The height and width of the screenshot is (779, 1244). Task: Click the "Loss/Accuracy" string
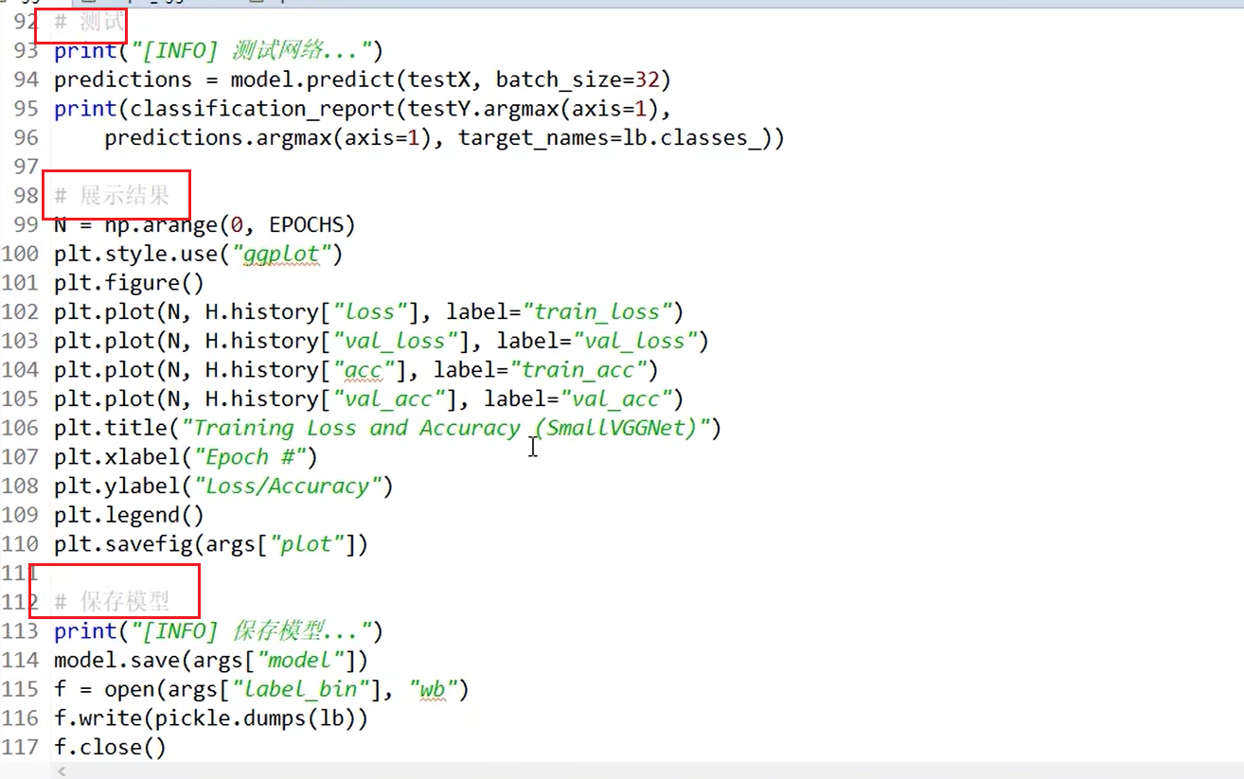tap(287, 486)
